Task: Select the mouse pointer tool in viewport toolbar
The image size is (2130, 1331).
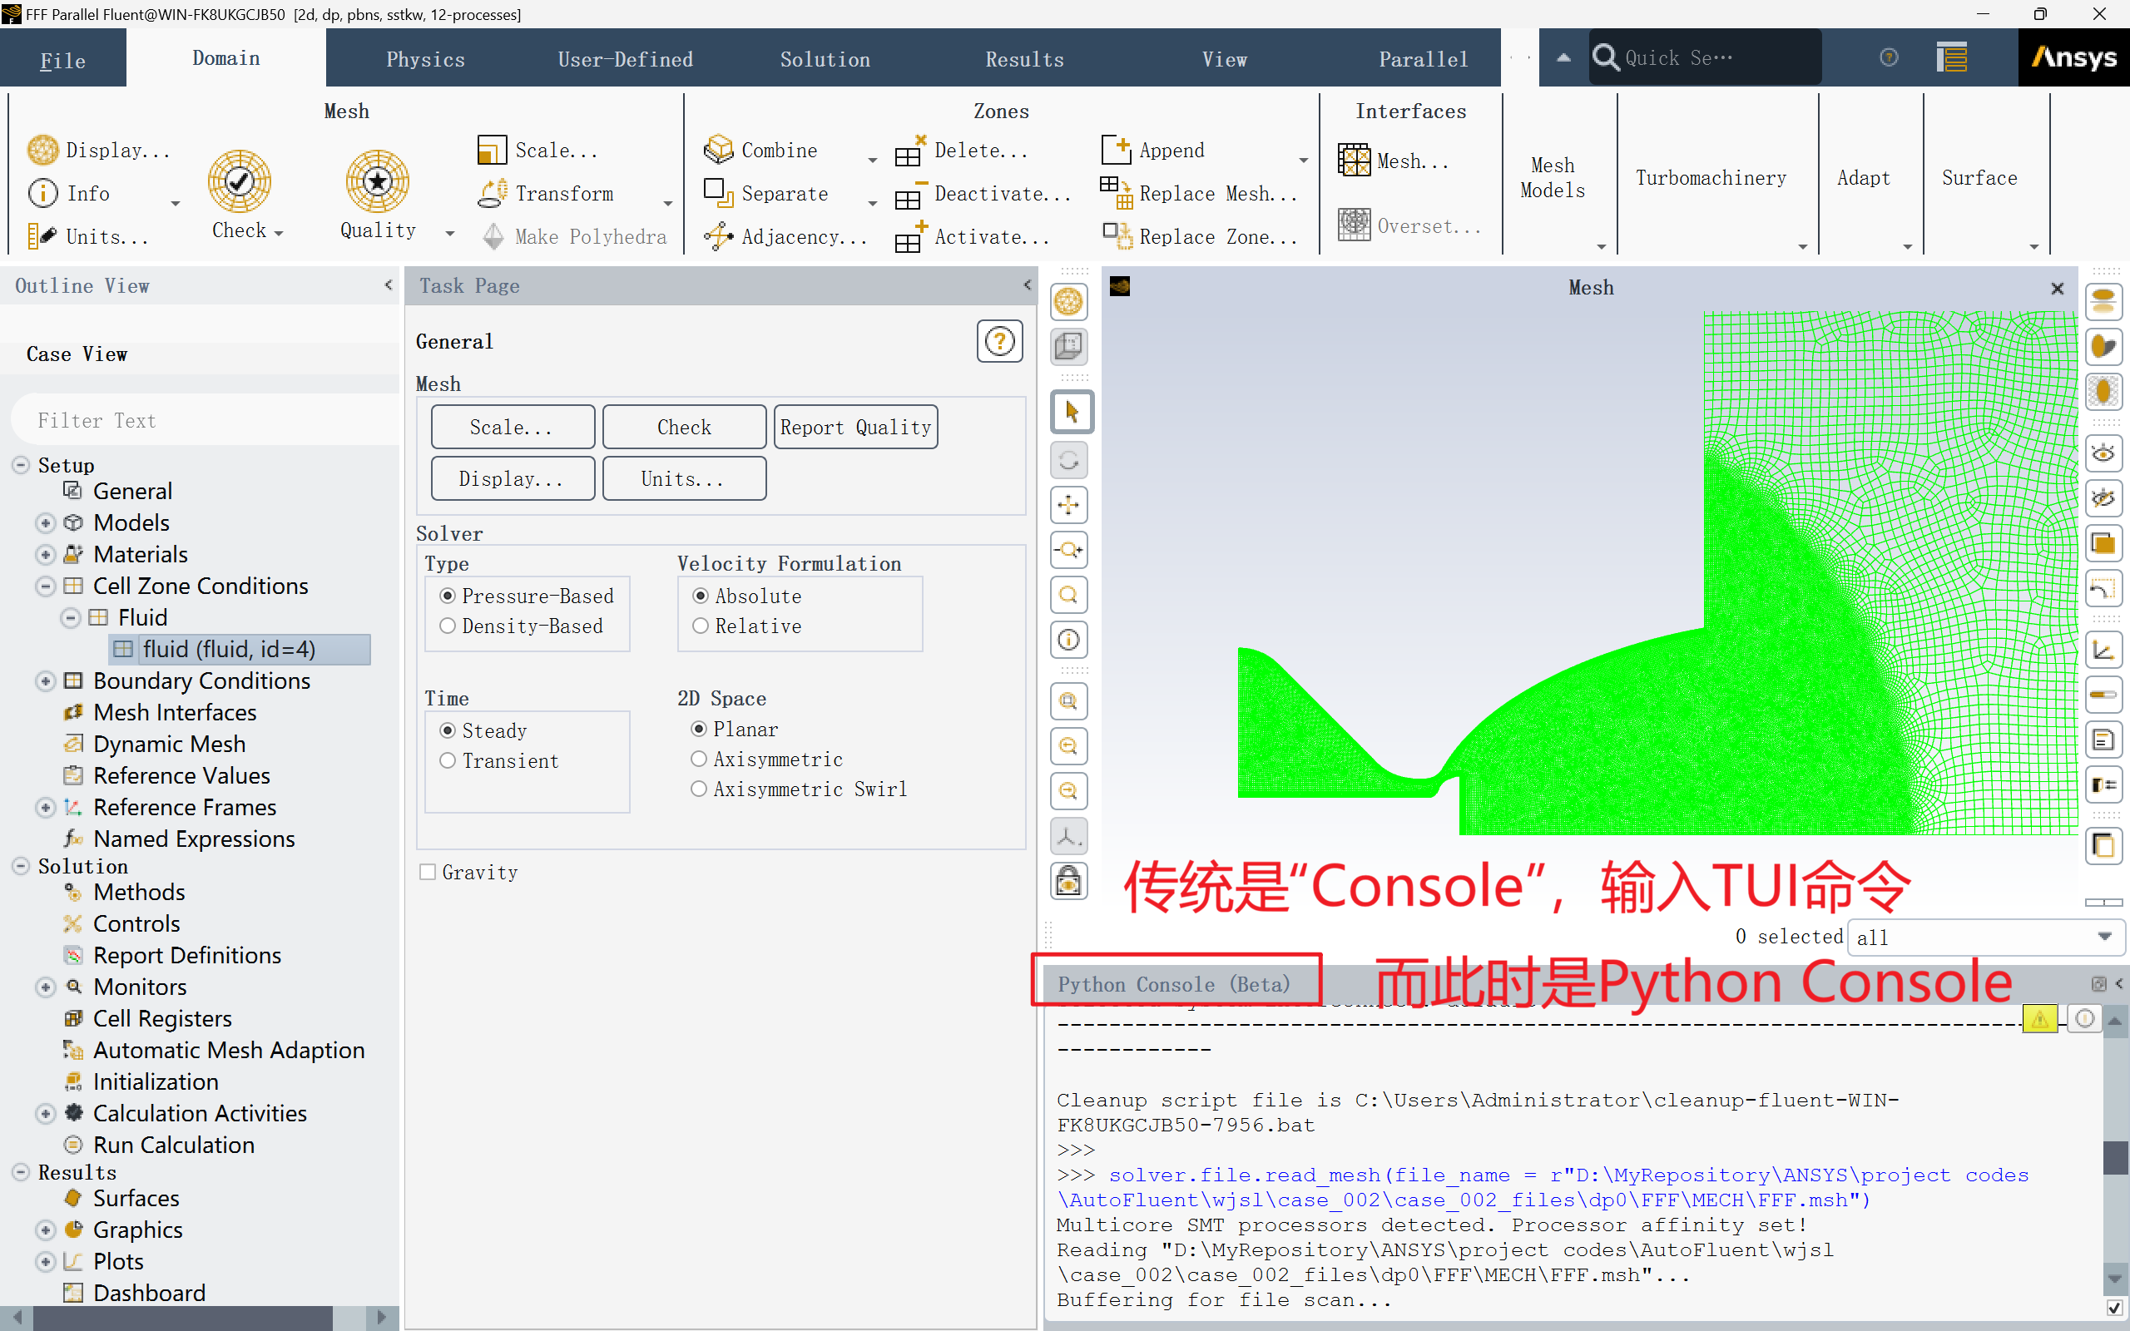Action: pos(1070,412)
